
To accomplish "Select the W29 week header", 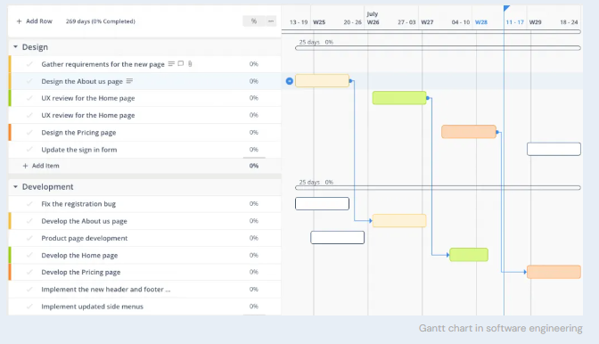I will 535,22.
